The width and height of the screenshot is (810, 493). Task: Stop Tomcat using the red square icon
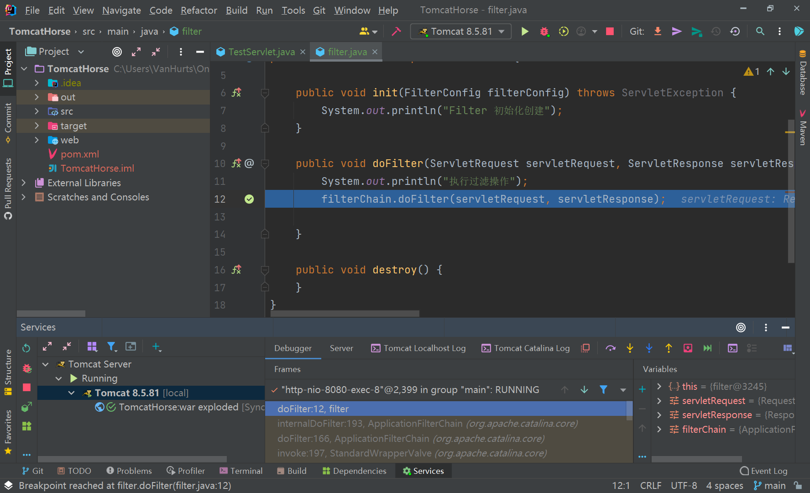point(610,31)
